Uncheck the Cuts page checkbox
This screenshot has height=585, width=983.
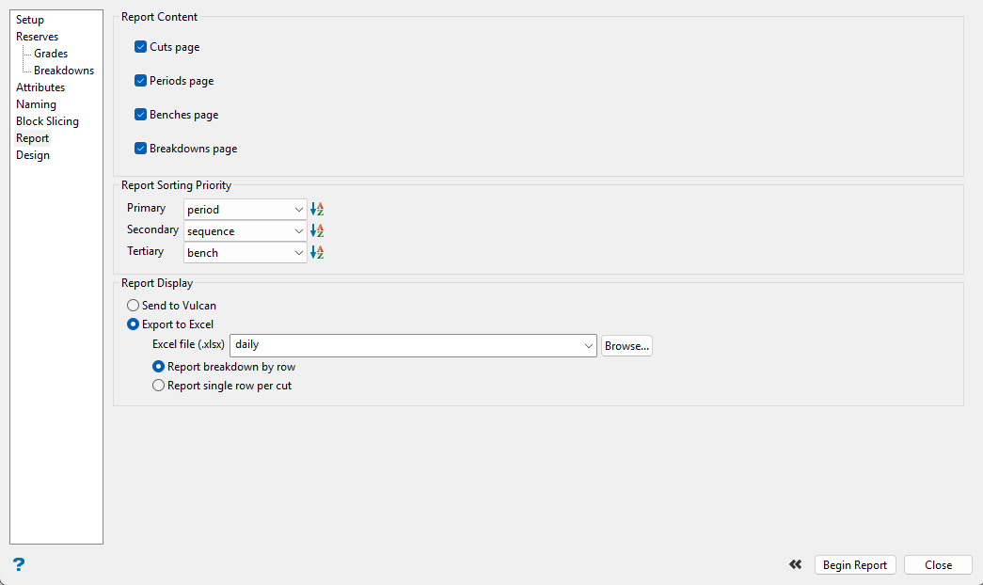tap(140, 47)
